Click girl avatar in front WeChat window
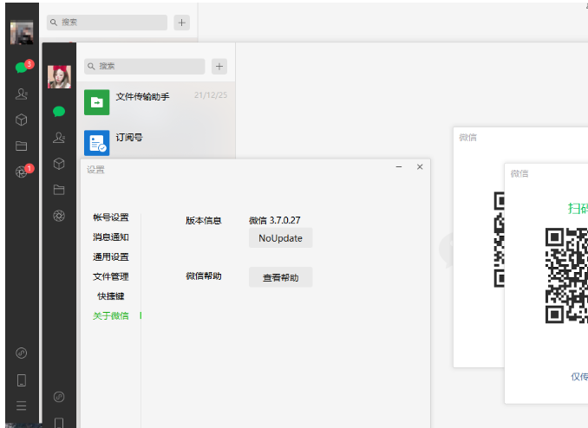The width and height of the screenshot is (588, 428). point(59,77)
